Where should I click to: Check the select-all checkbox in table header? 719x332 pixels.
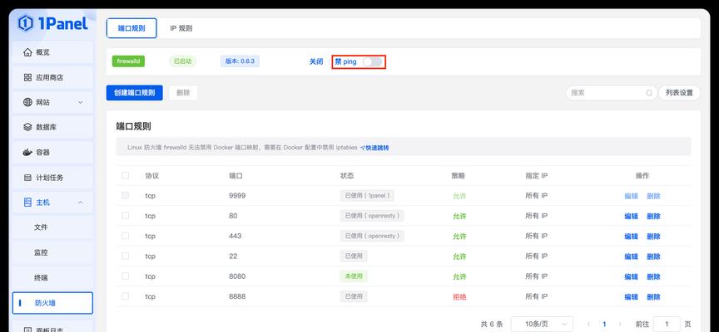(125, 175)
